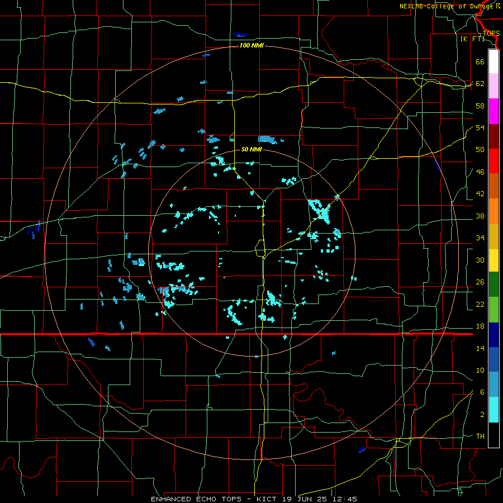Click the legend value 10
Image resolution: width=503 pixels, height=503 pixels.
[480, 370]
